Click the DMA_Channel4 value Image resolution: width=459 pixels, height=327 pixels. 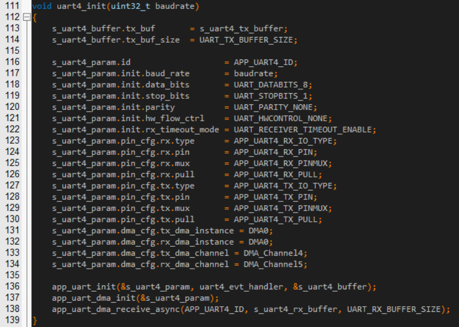tap(275, 253)
